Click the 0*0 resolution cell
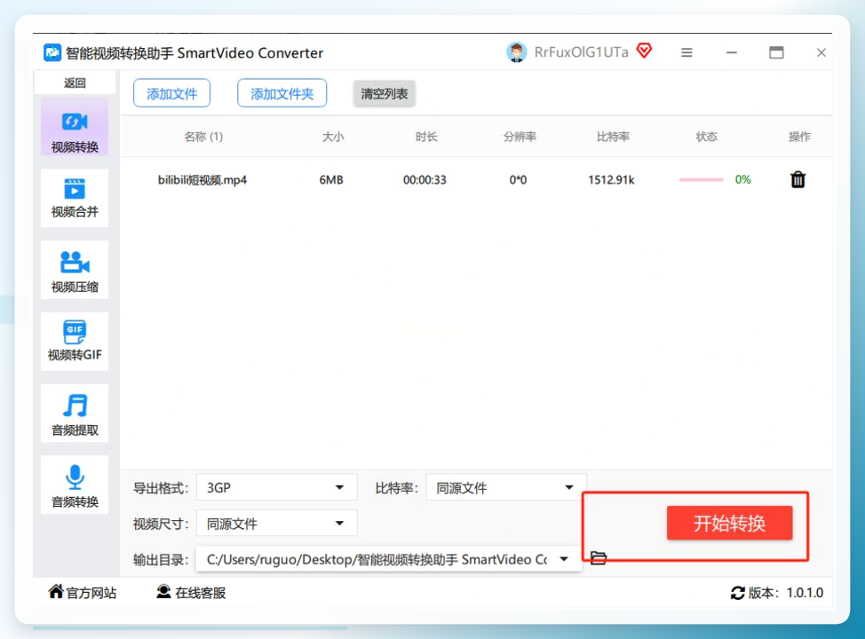Viewport: 865px width, 639px height. [x=518, y=180]
